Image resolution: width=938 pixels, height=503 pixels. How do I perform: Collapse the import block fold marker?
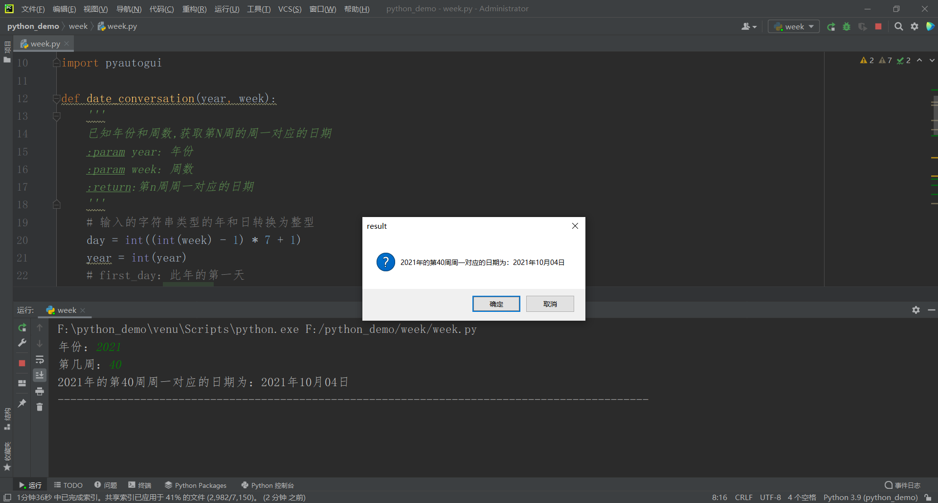coord(57,63)
